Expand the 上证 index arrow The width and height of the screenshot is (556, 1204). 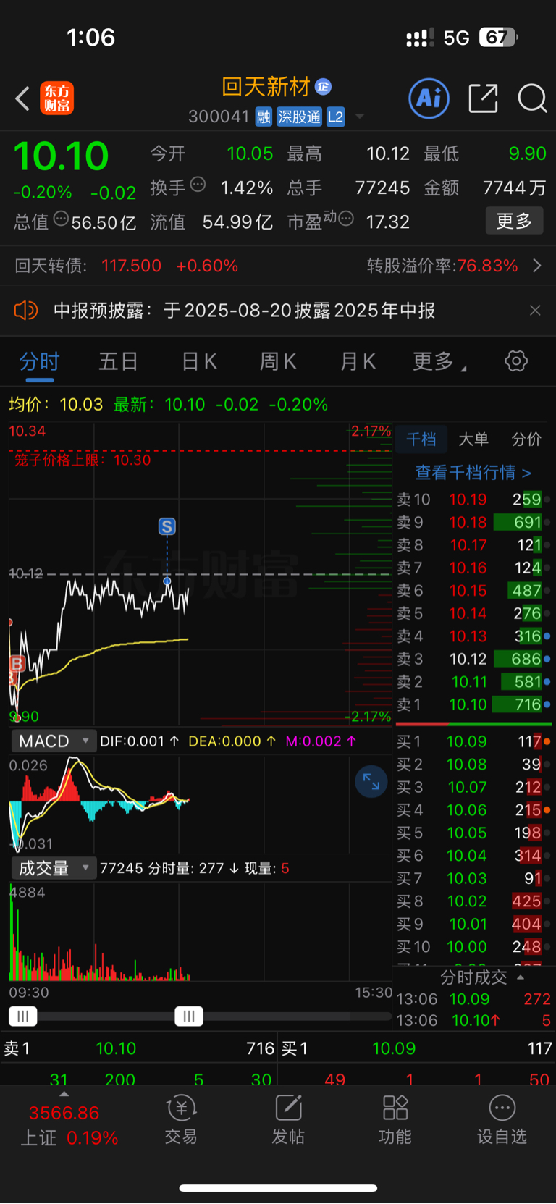(x=64, y=1094)
